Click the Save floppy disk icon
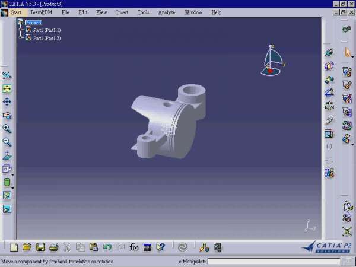Viewport: 356px width, 267px height. (40, 247)
